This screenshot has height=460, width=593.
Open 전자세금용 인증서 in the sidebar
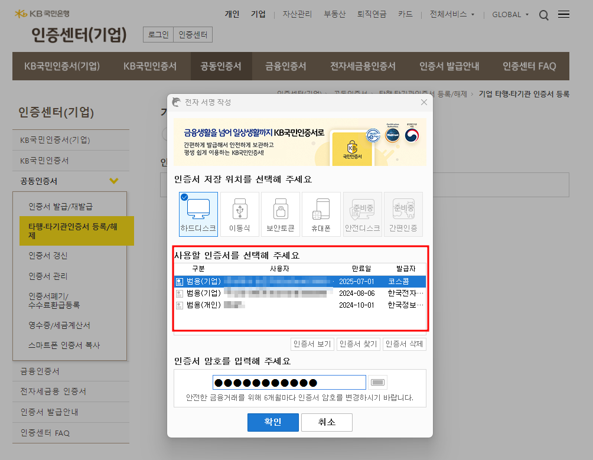[71, 392]
